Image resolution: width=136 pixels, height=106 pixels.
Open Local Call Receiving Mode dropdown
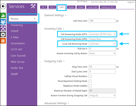pos(102,44)
